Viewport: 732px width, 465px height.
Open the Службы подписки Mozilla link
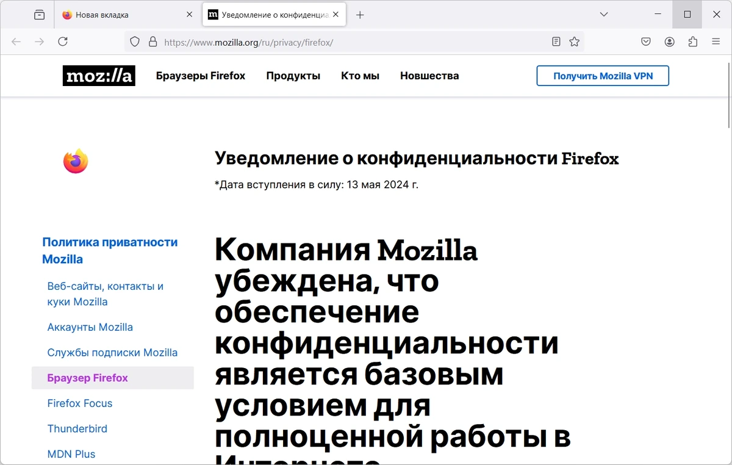pyautogui.click(x=113, y=353)
